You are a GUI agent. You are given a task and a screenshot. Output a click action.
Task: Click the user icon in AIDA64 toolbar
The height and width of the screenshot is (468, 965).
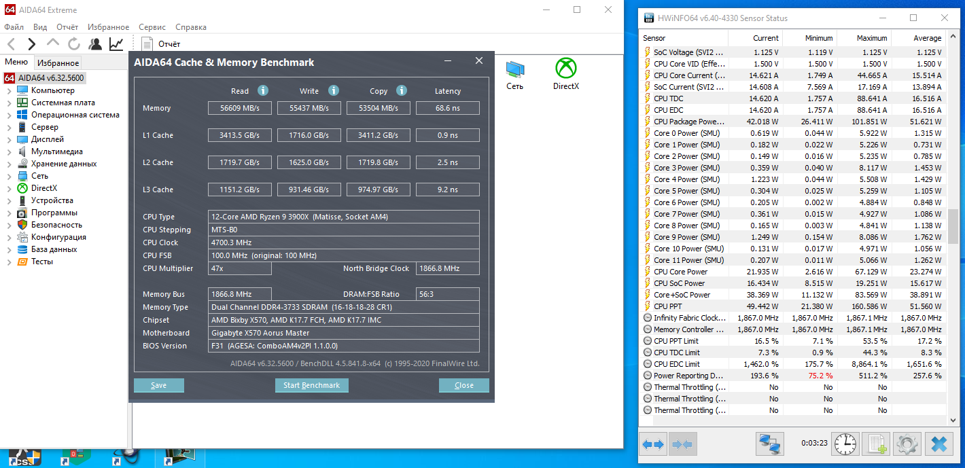[95, 44]
